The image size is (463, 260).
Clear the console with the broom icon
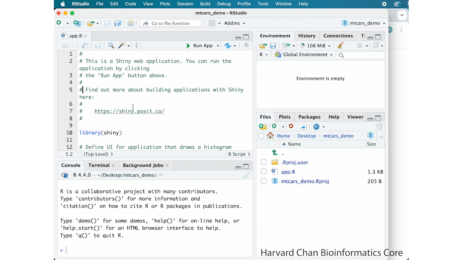tap(246, 175)
